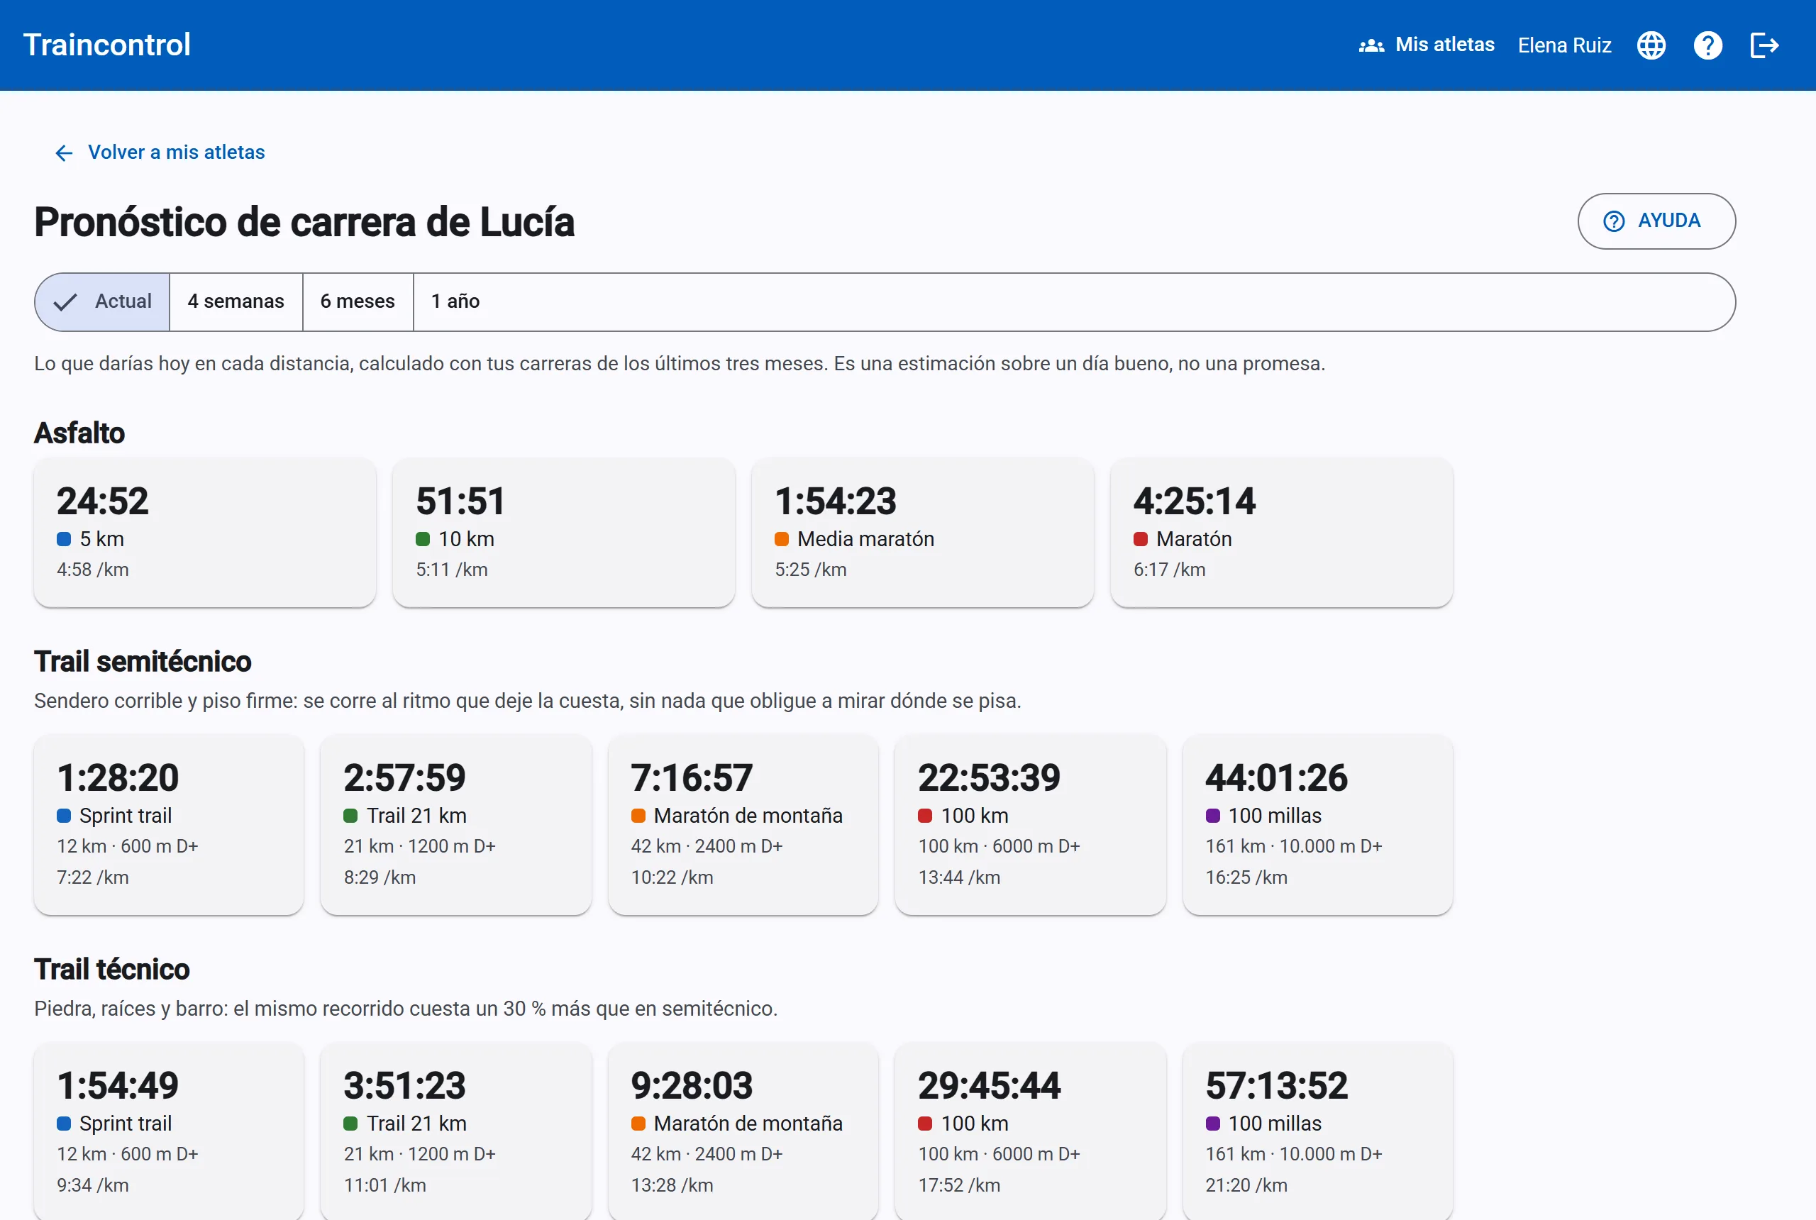This screenshot has width=1816, height=1220.
Task: Click the 3:51:23 Trail 21 km time
Action: click(404, 1086)
